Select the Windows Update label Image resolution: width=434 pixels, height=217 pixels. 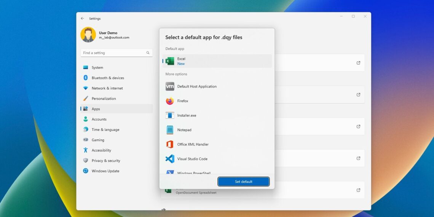[x=105, y=171]
